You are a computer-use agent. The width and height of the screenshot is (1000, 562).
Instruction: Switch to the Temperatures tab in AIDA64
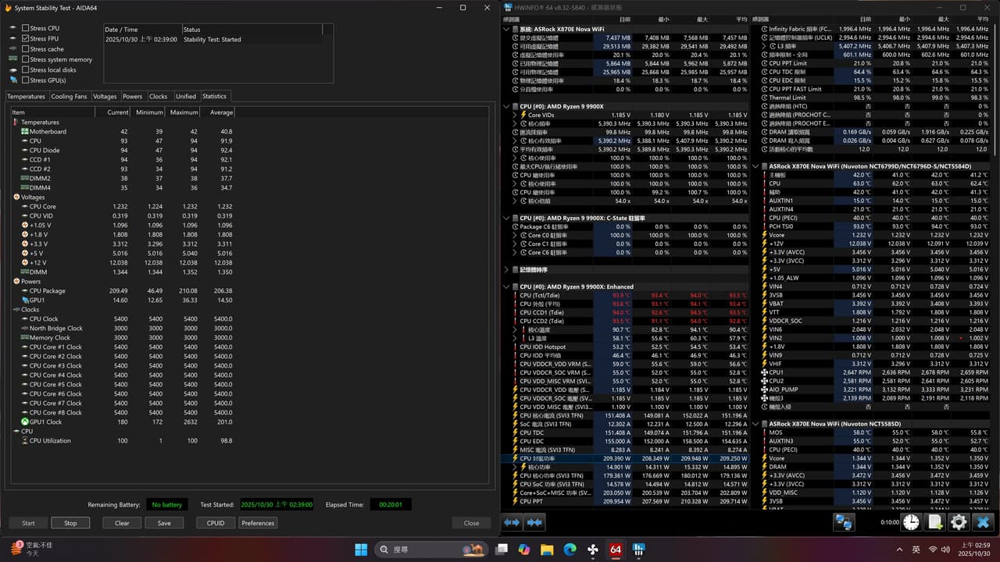(26, 97)
